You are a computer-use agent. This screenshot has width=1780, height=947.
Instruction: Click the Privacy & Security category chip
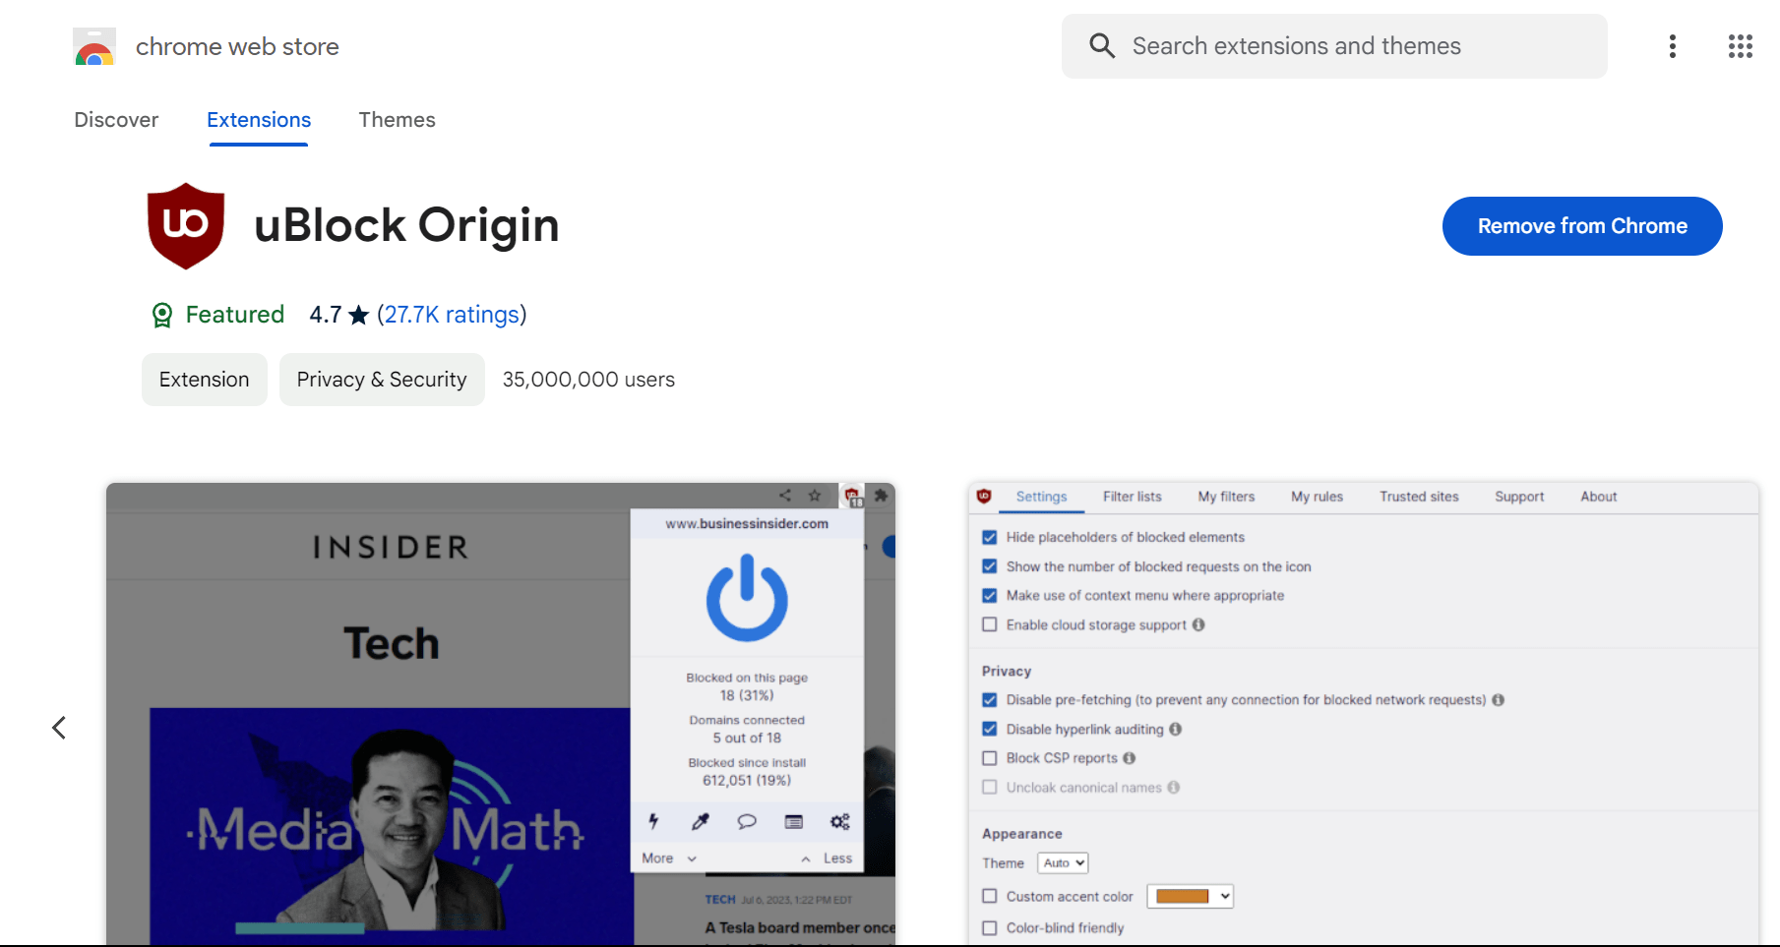click(x=382, y=380)
